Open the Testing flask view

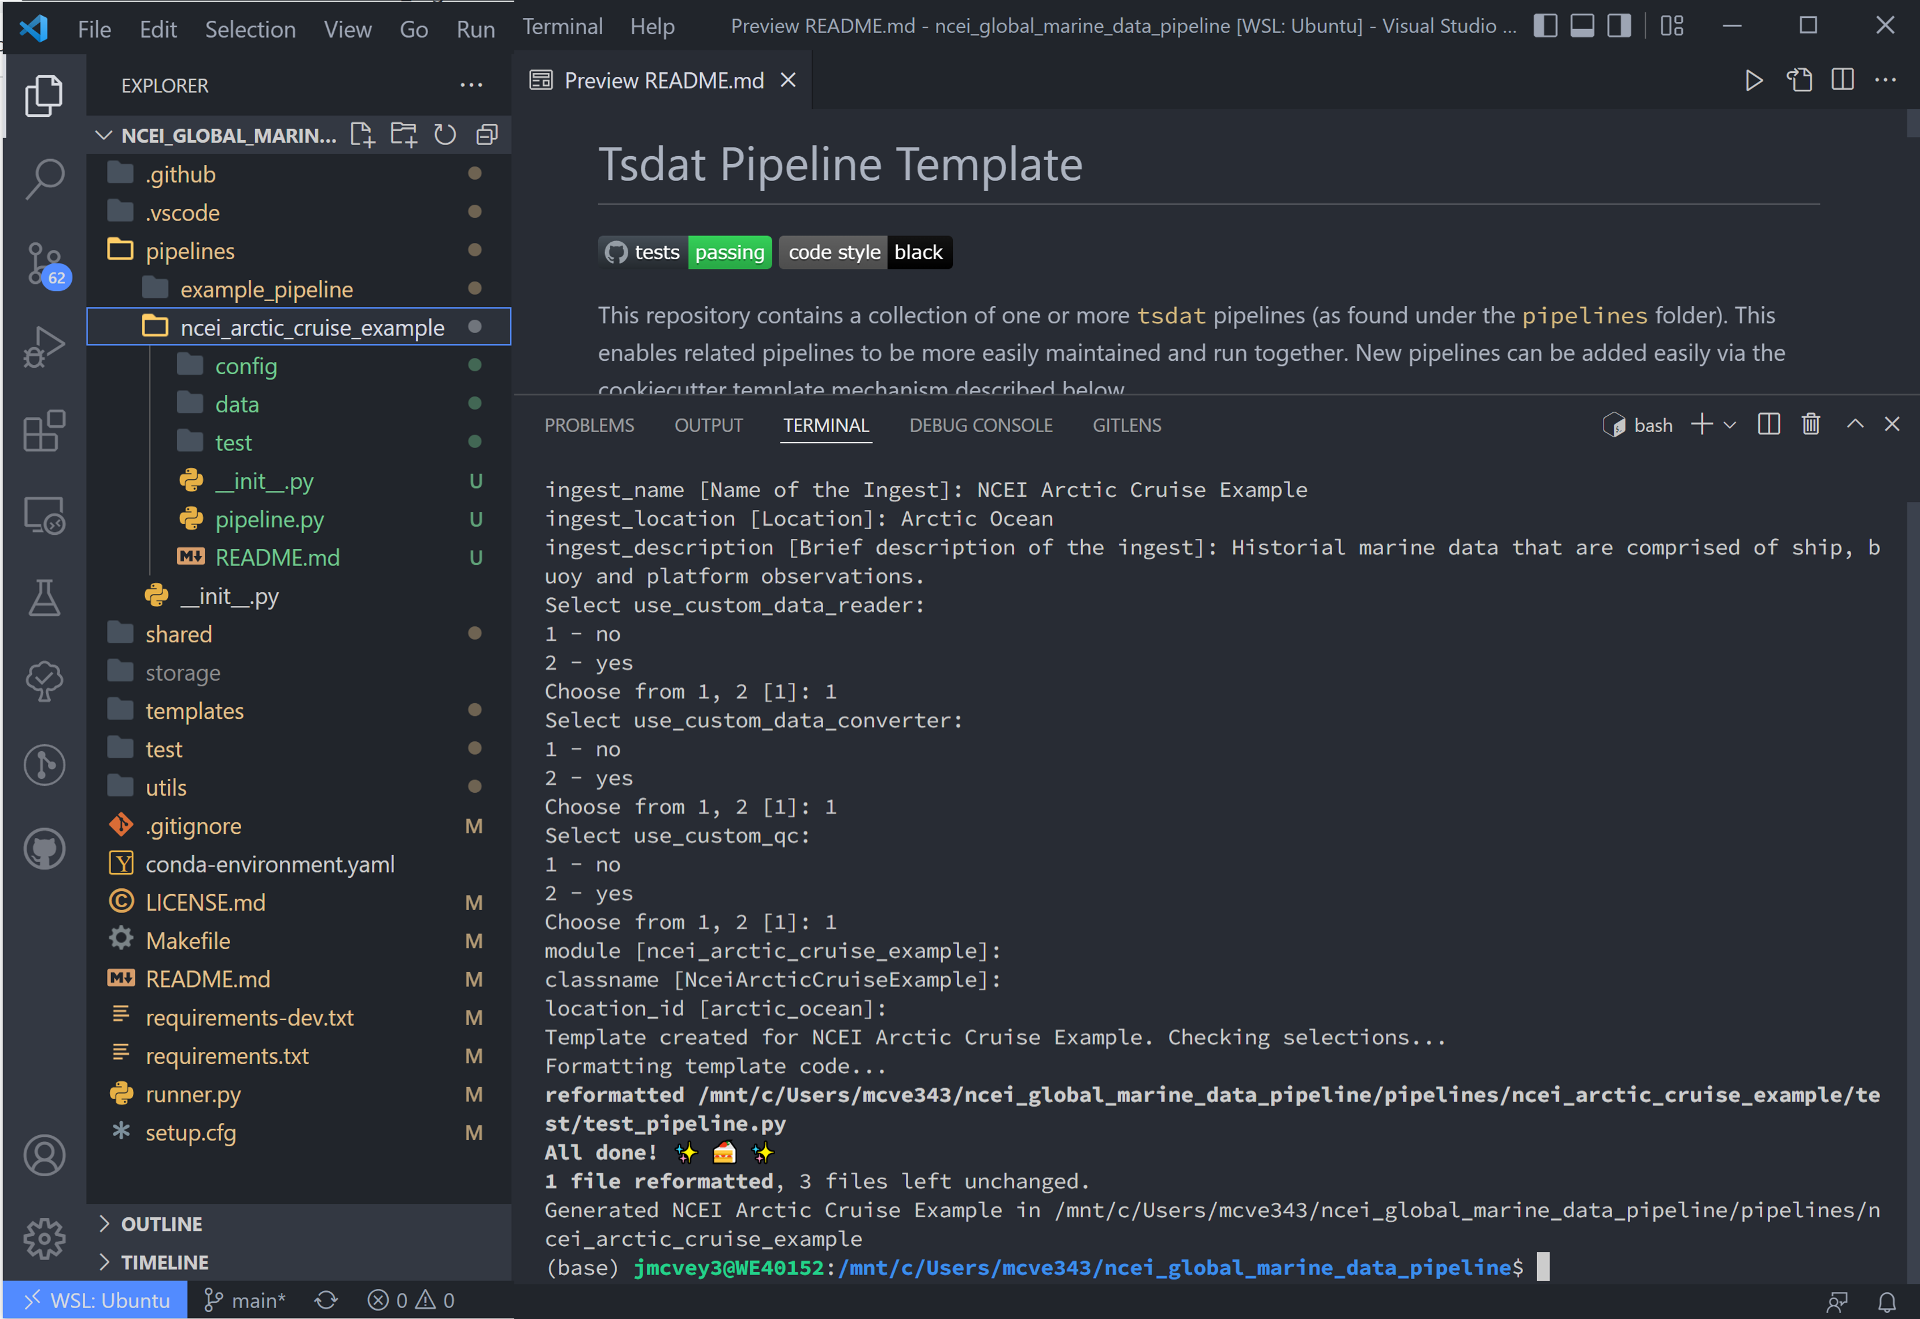pyautogui.click(x=45, y=597)
